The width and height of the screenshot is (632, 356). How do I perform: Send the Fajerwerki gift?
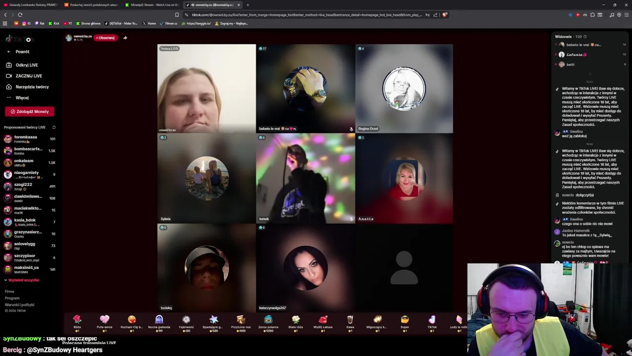(x=186, y=322)
